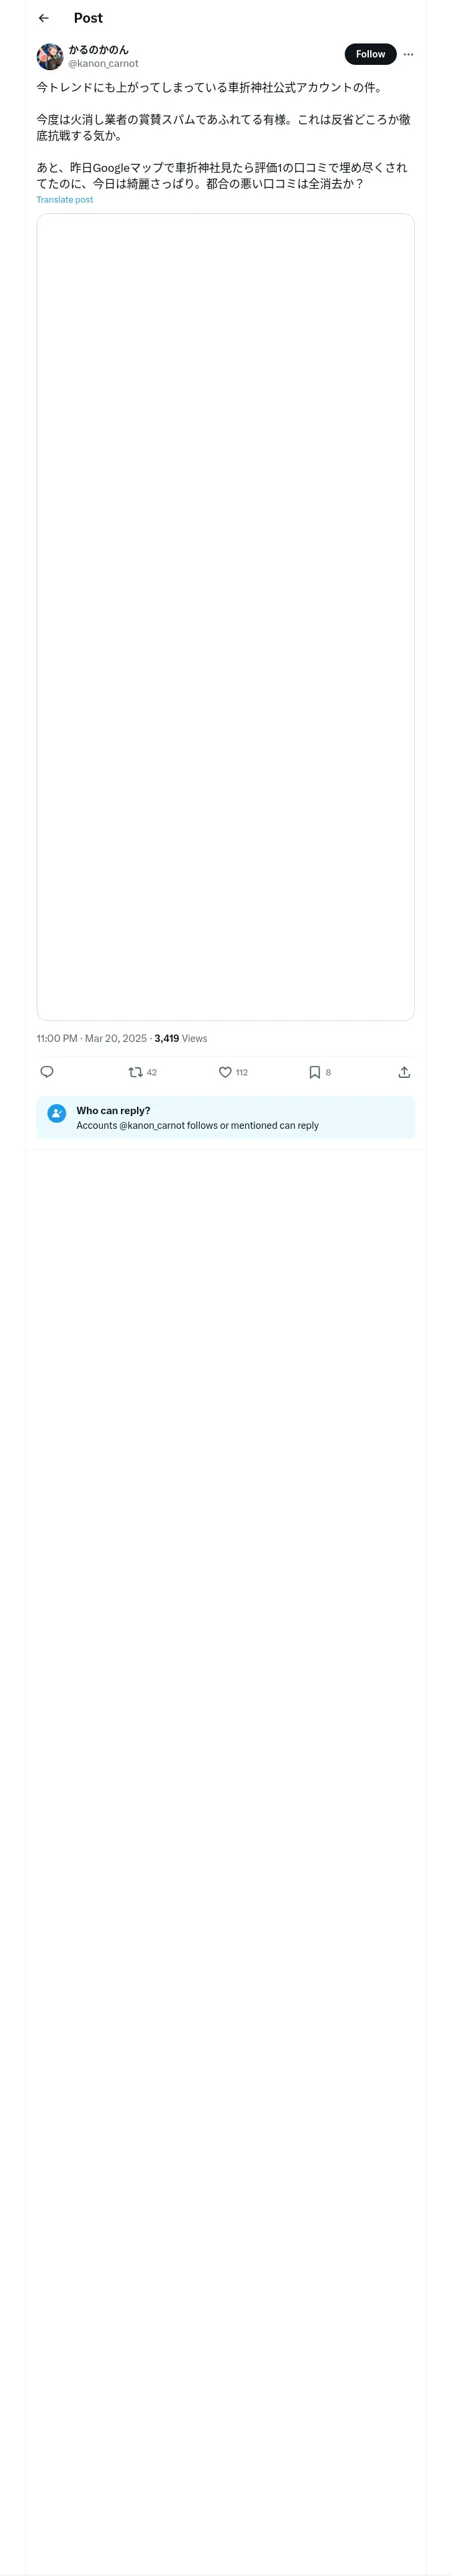Click the Translate post link
This screenshot has height=2576, width=451.
coord(65,200)
